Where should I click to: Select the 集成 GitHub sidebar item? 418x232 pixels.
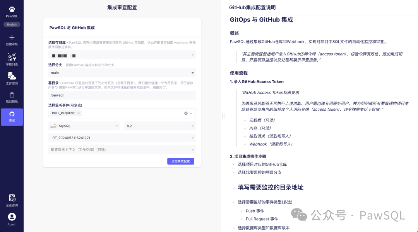point(12,117)
